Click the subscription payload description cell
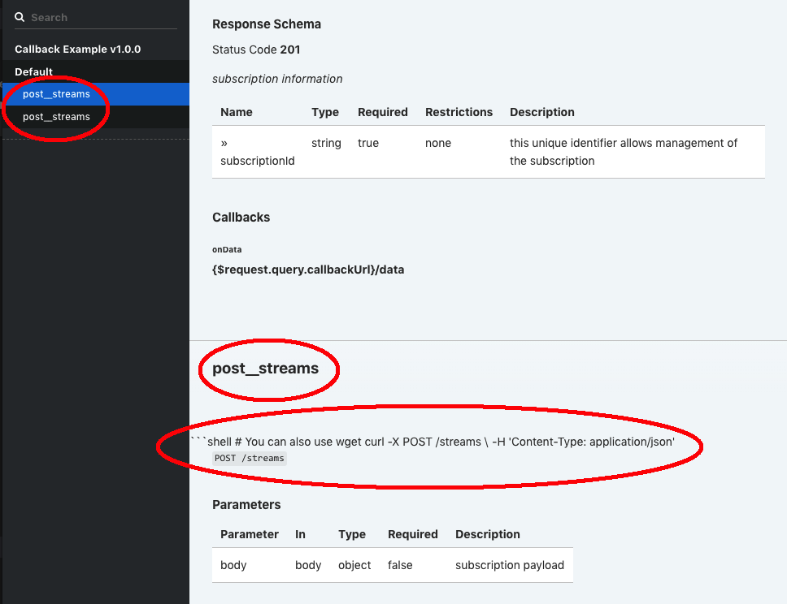Image resolution: width=787 pixels, height=604 pixels. 510,565
